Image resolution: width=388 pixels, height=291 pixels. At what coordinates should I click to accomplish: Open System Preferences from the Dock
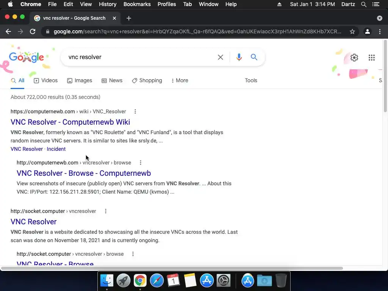pos(224,281)
